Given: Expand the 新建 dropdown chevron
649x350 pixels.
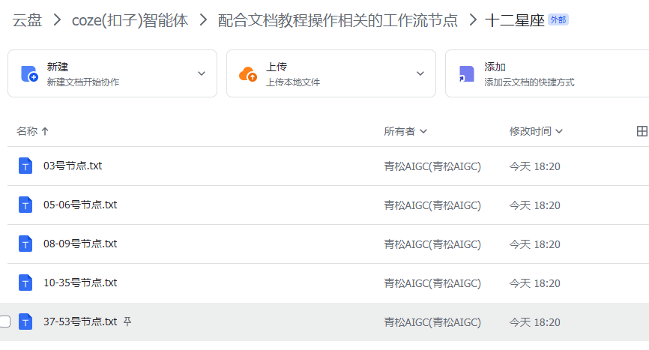Looking at the screenshot, I should pos(202,73).
